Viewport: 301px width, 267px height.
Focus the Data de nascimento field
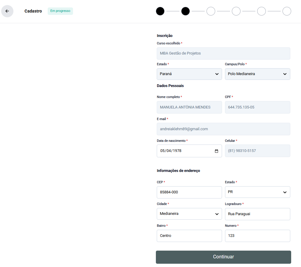point(189,151)
